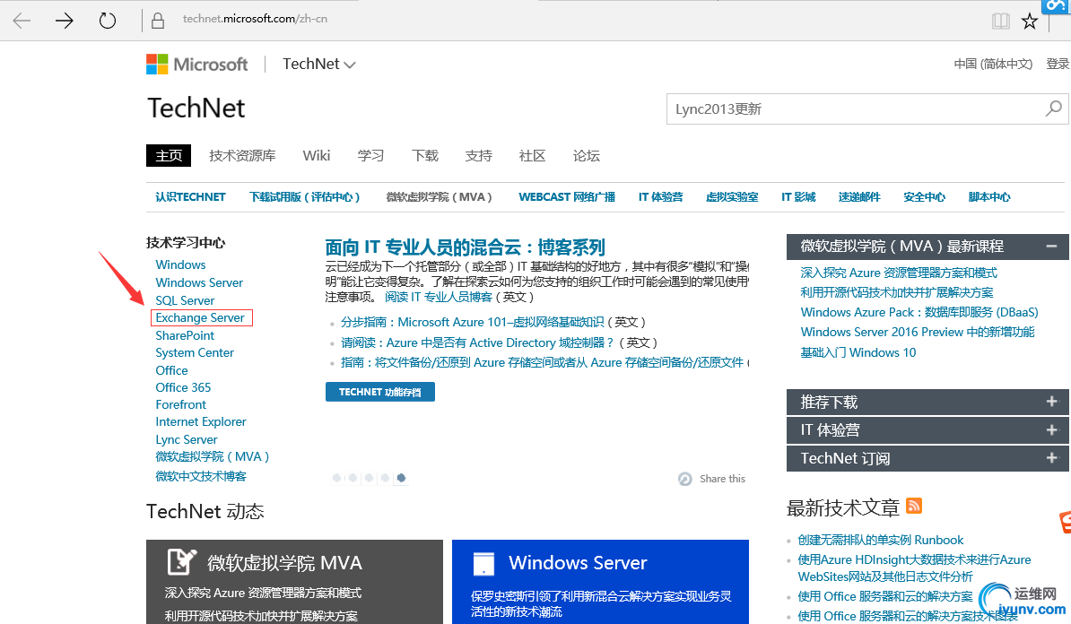Open the Windows link in 技术学习中心
Screen dimensions: 1071x624
[180, 264]
